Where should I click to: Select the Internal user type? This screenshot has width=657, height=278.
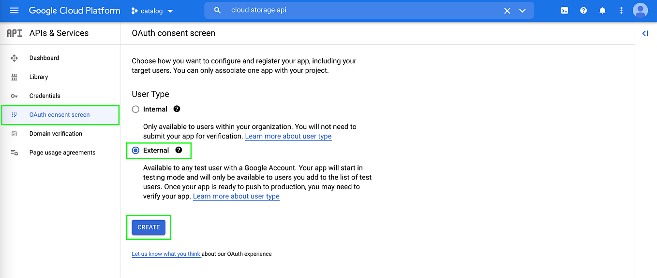point(135,109)
